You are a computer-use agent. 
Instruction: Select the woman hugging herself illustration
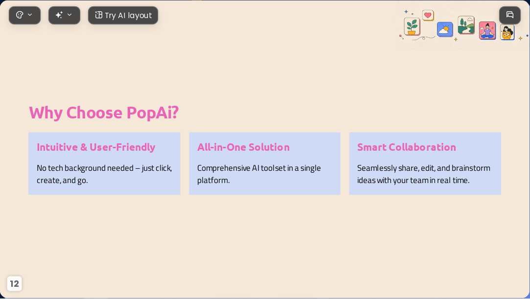[x=507, y=33]
